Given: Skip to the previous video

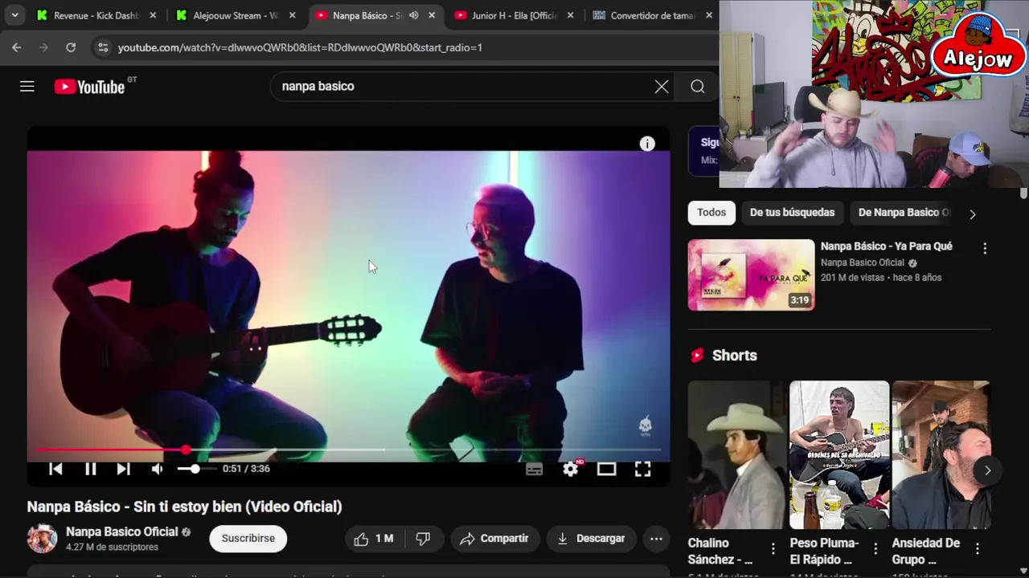Looking at the screenshot, I should coord(55,469).
